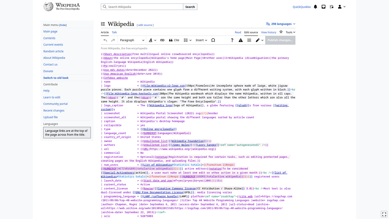Focus the Search Wikipedia input field

coord(142,7)
